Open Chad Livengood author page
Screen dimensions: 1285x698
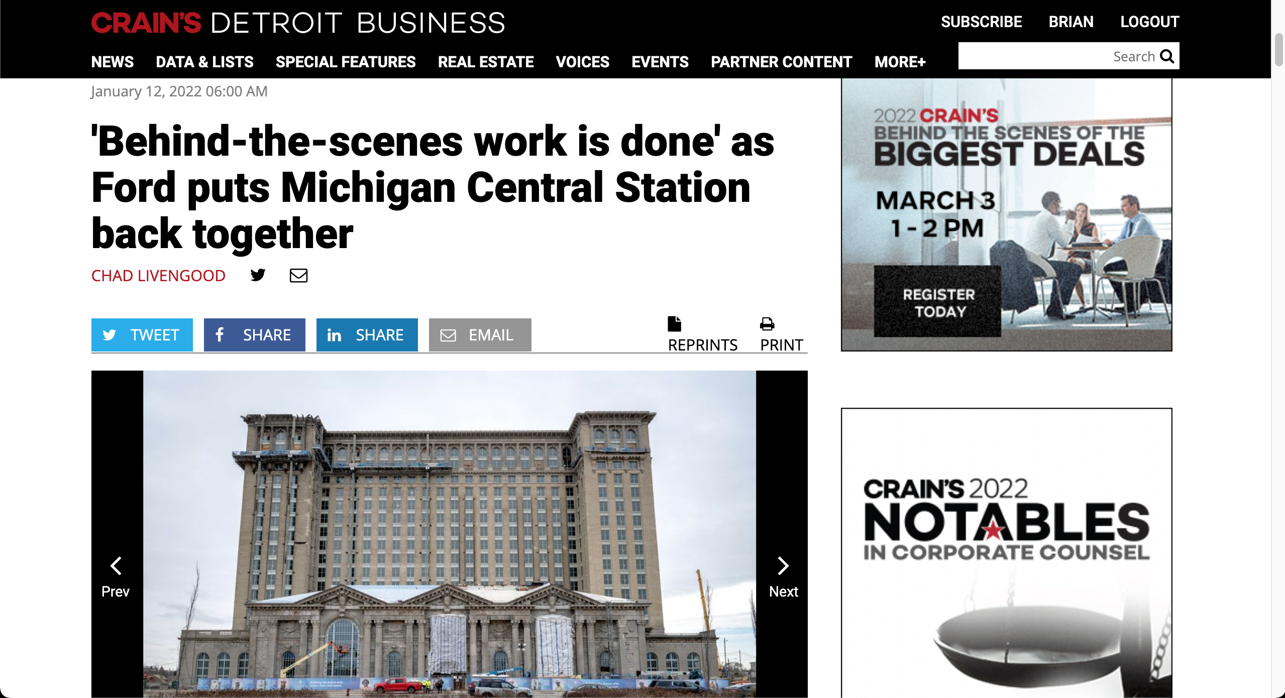(x=158, y=276)
